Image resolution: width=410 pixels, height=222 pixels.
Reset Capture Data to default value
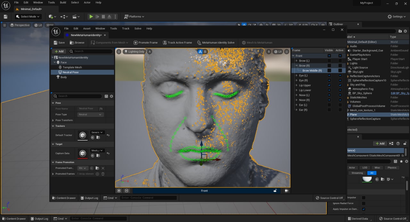[x=108, y=153]
